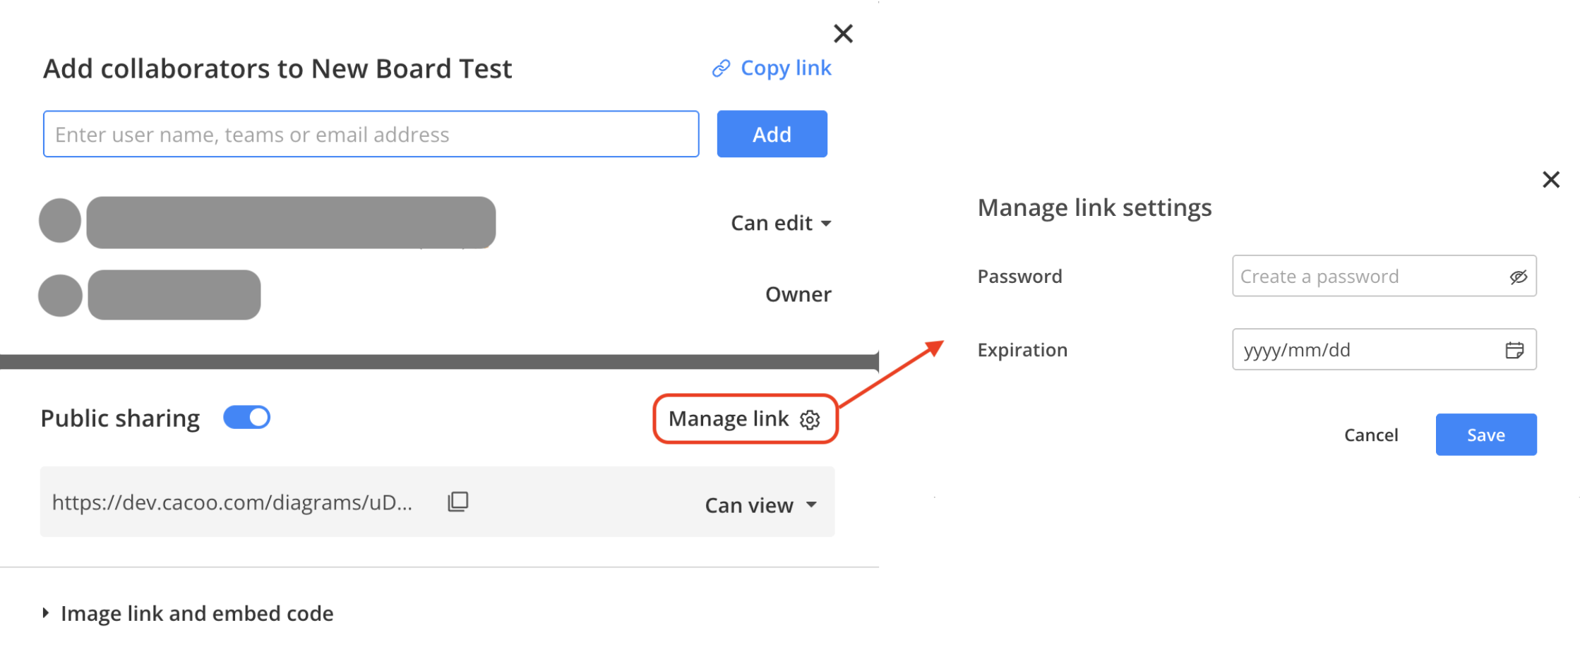Turn off the Public sharing switch
Viewport: 1580px width, 659px height.
click(247, 418)
